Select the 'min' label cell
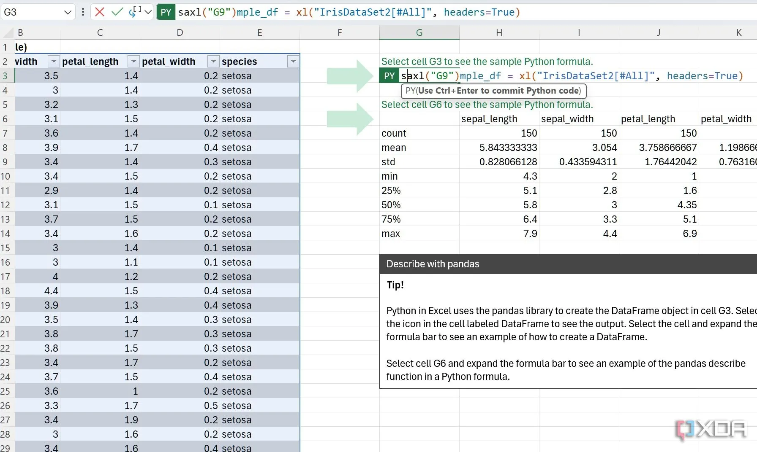This screenshot has height=452, width=757. coord(419,176)
